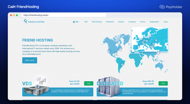Click the browser address bar
This screenshot has width=190, height=104.
(64, 15)
